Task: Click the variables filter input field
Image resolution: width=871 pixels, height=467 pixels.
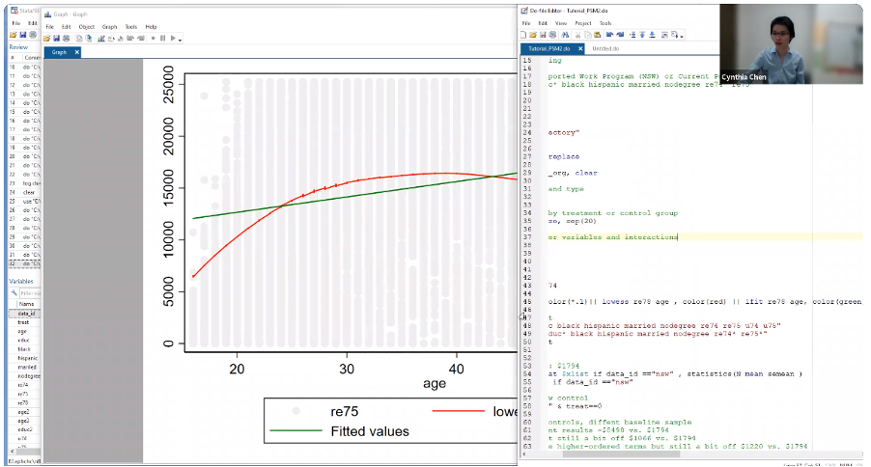Action: [29, 292]
